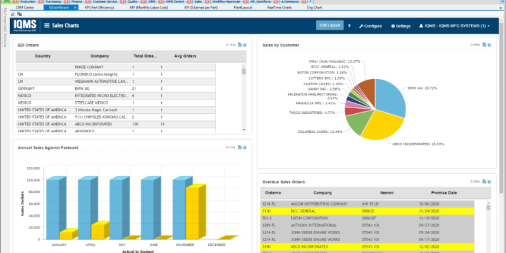Open EDI Orders panel gear settings

pos(245,45)
